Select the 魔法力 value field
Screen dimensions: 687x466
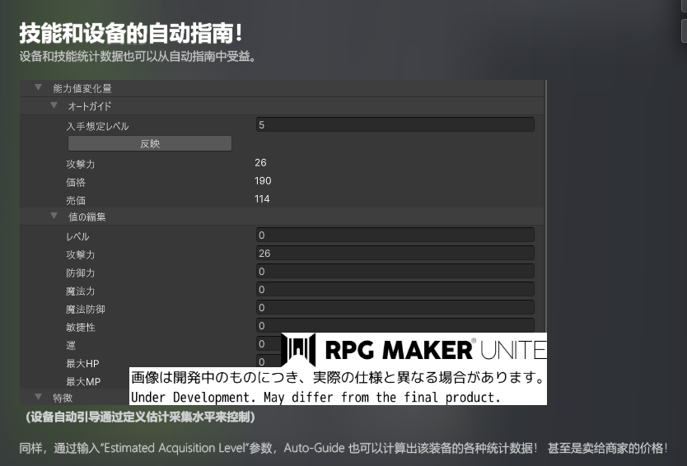pos(395,290)
